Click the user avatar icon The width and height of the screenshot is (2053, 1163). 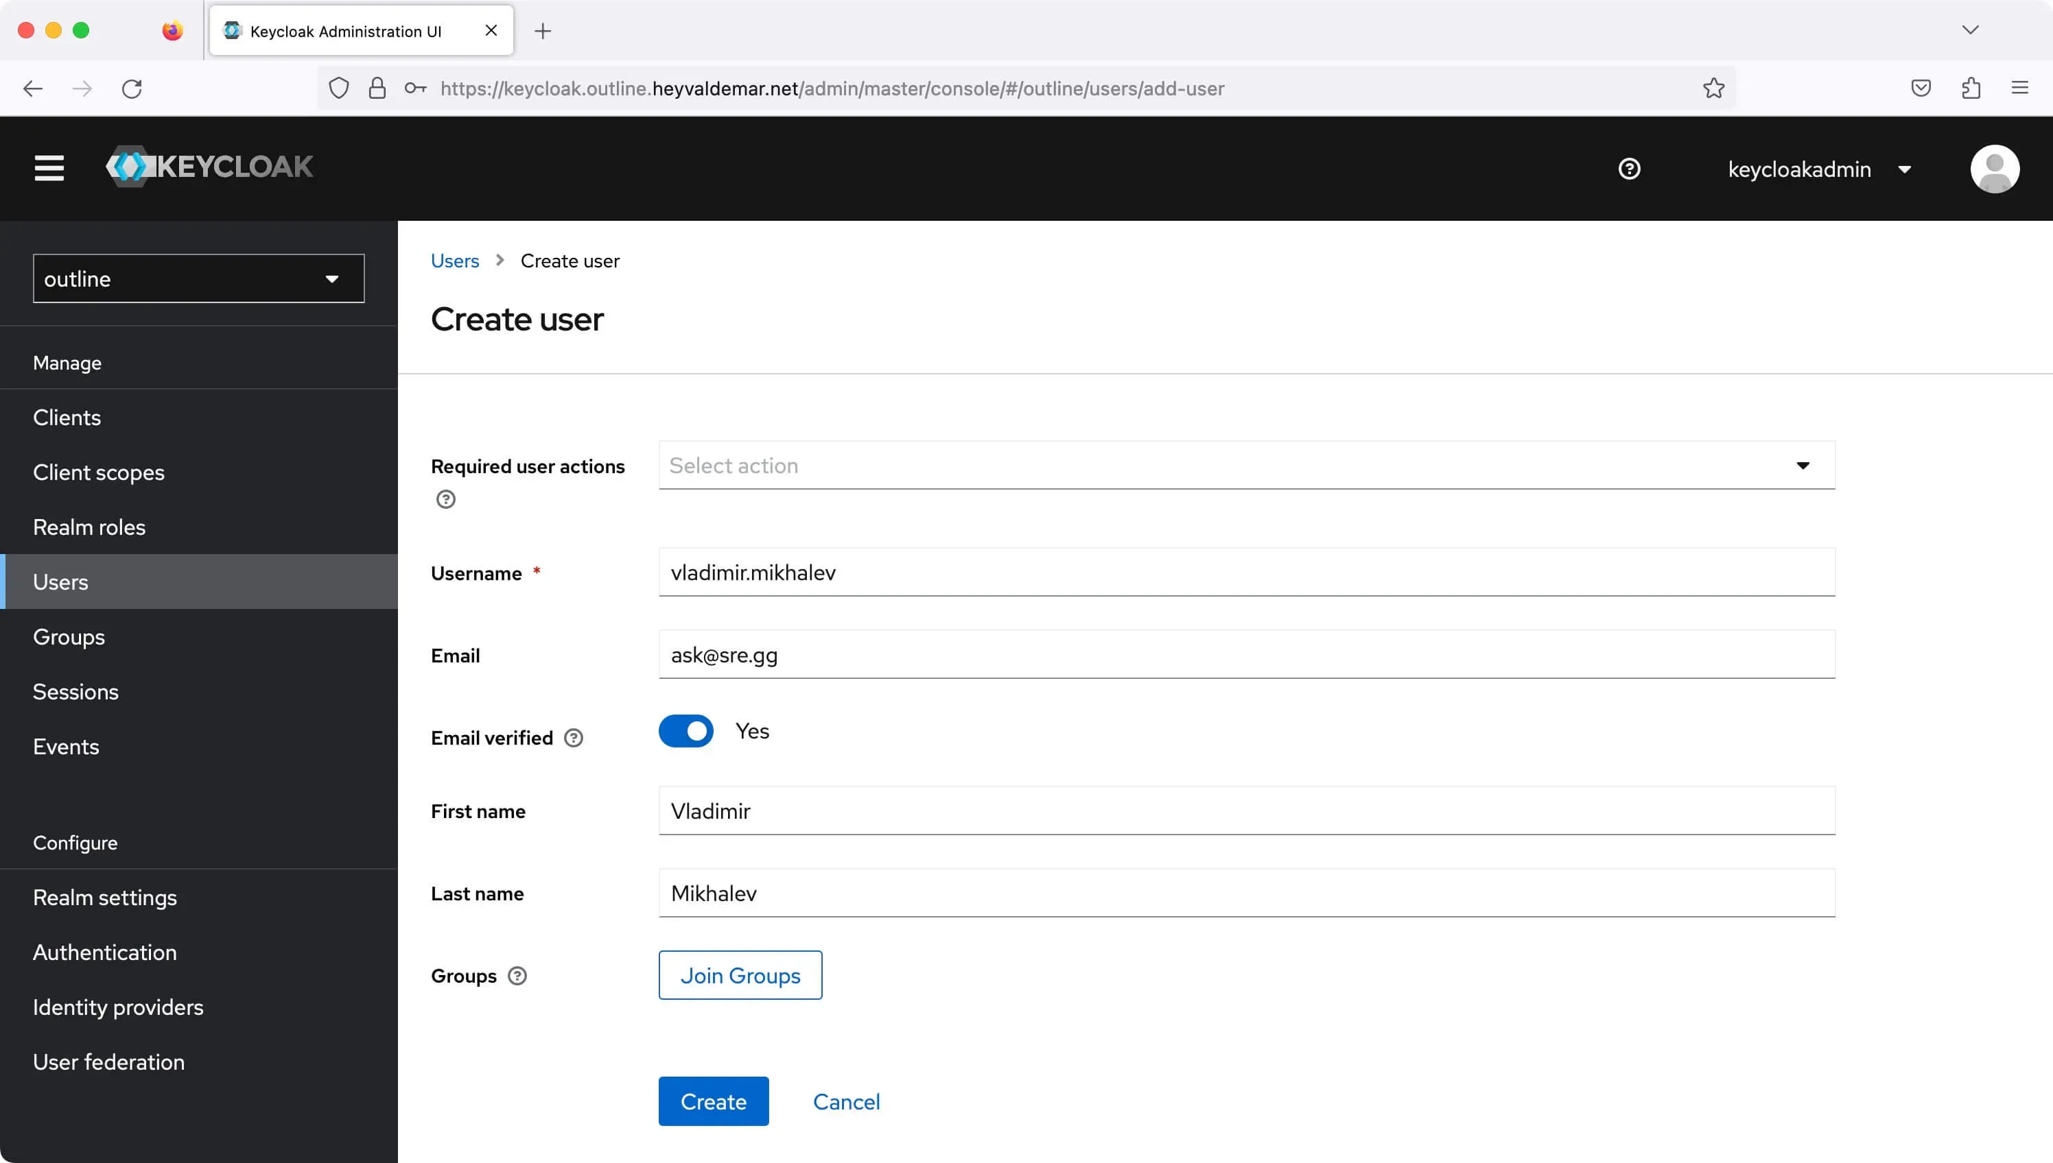[1995, 169]
